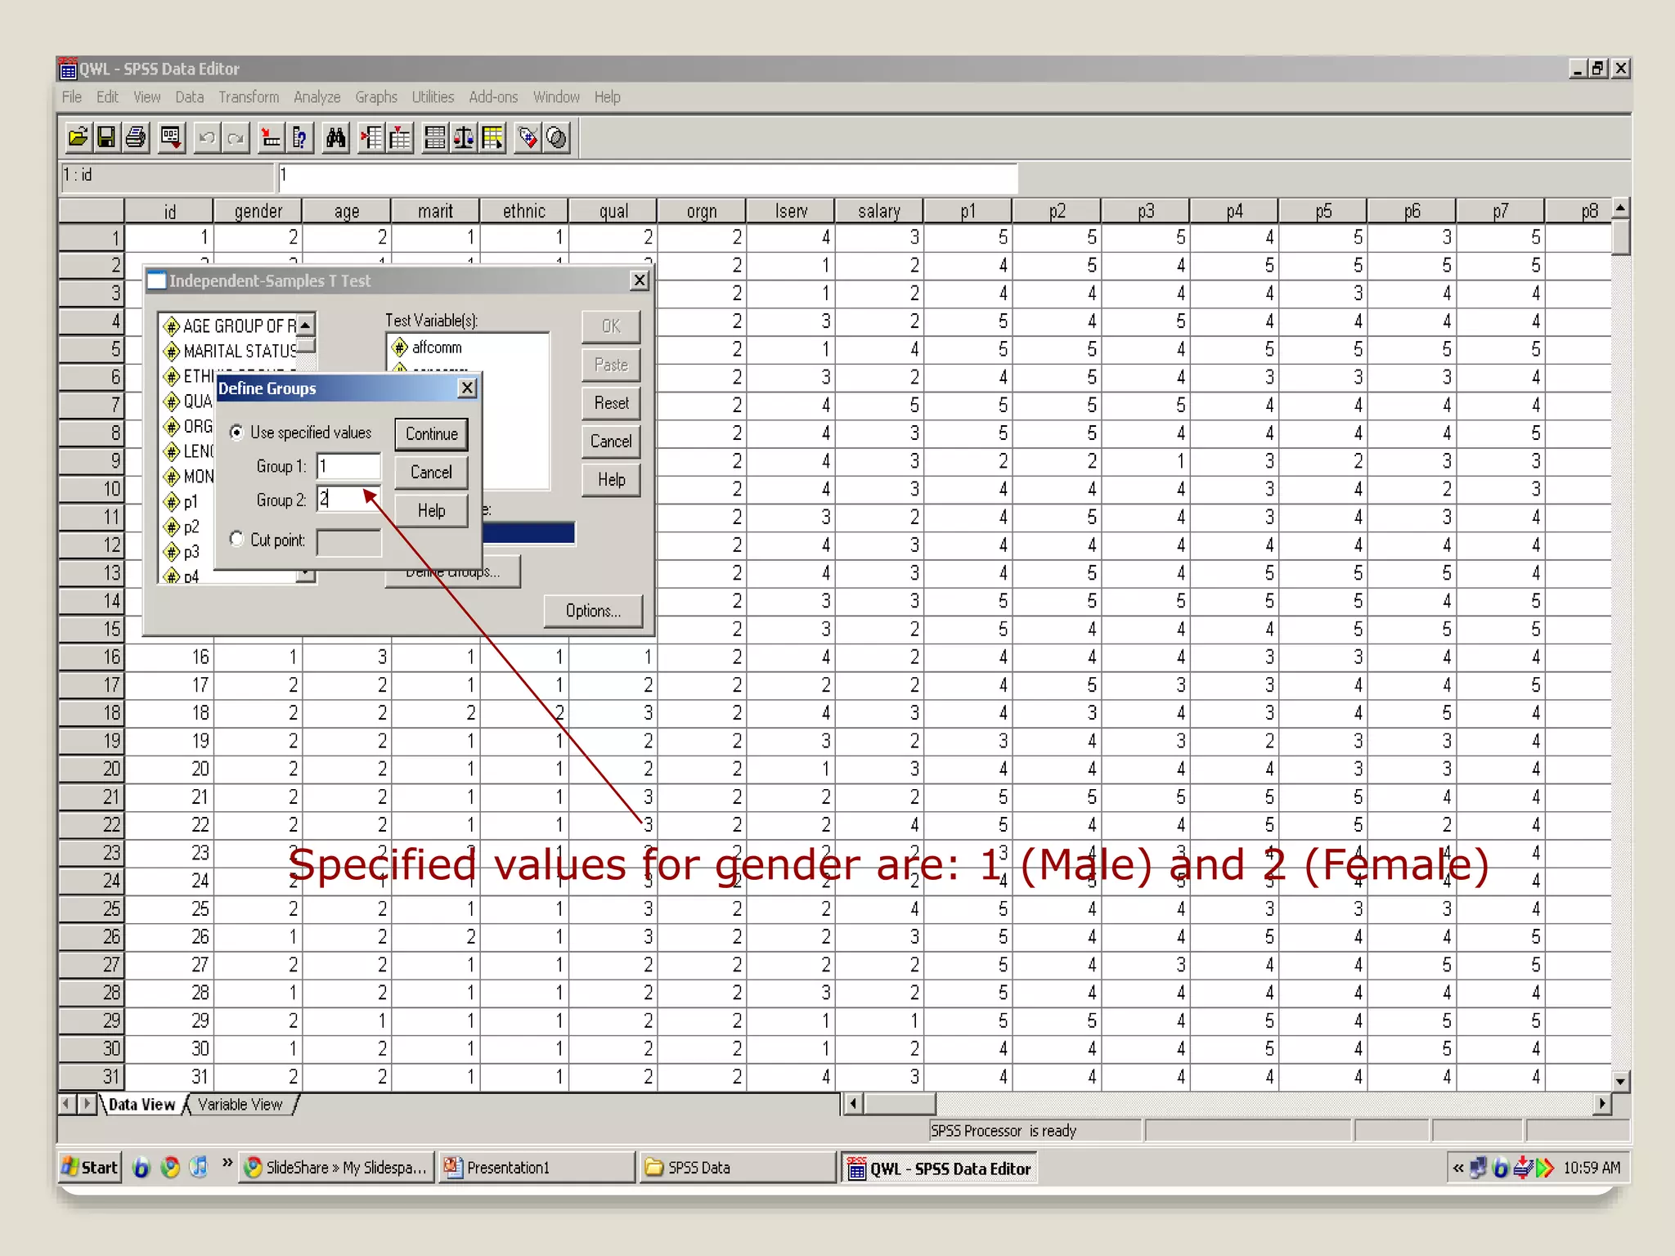Screen dimensions: 1675x1256
Task: Click the Weight Cases scales icon
Action: point(464,137)
